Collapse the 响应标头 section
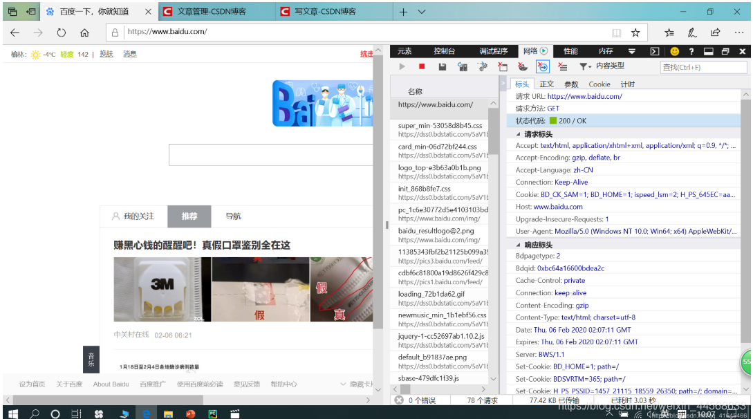The height and width of the screenshot is (419, 753). click(x=518, y=245)
